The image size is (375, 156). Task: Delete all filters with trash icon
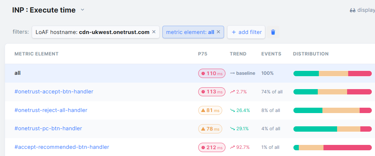coord(273,32)
